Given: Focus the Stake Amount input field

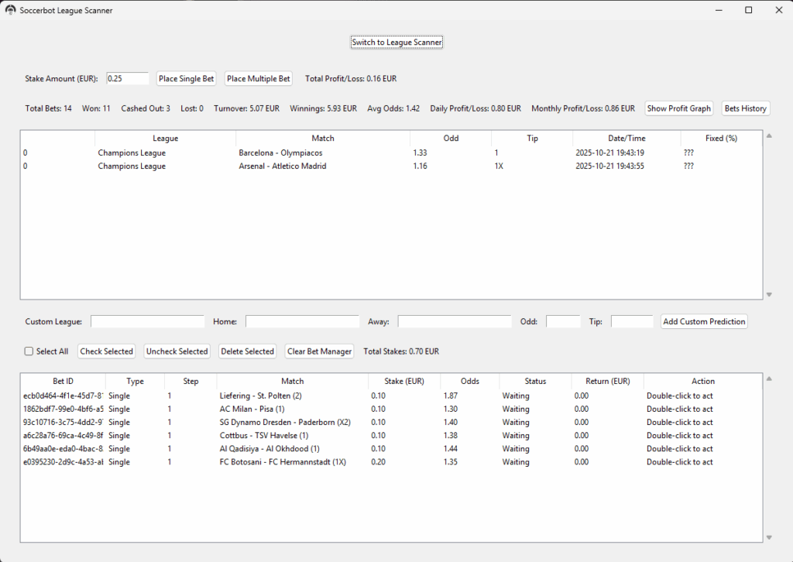Looking at the screenshot, I should click(x=128, y=78).
